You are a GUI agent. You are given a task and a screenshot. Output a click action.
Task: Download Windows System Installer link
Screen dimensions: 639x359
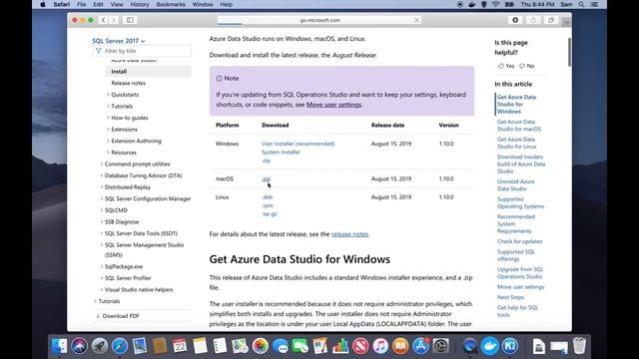click(x=281, y=152)
